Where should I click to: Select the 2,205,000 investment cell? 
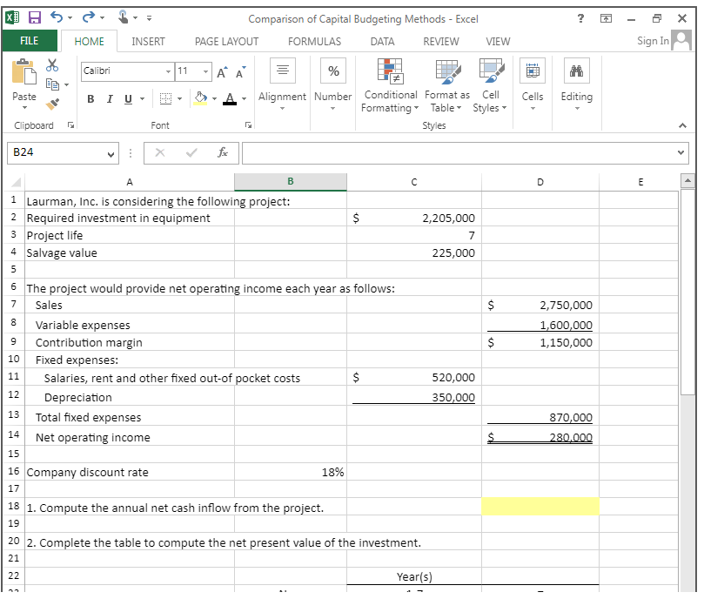(414, 218)
